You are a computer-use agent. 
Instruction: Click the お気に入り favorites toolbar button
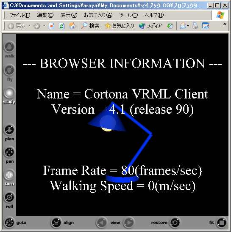(x=120, y=26)
